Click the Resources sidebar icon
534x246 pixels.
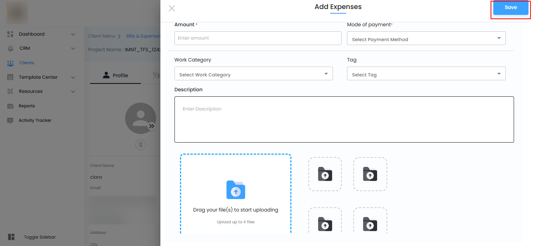pyautogui.click(x=11, y=92)
